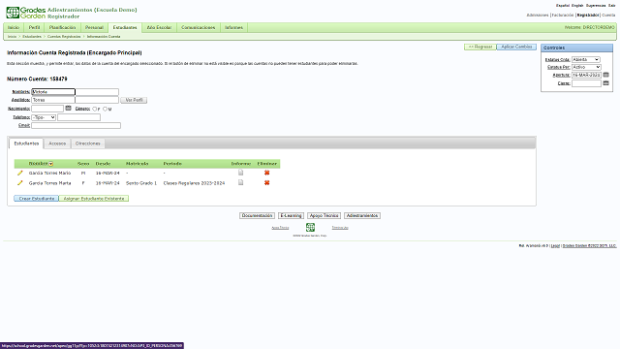Image resolution: width=620 pixels, height=349 pixels.
Task: Open the Nacimiento date calendar picker
Action: pos(68,108)
